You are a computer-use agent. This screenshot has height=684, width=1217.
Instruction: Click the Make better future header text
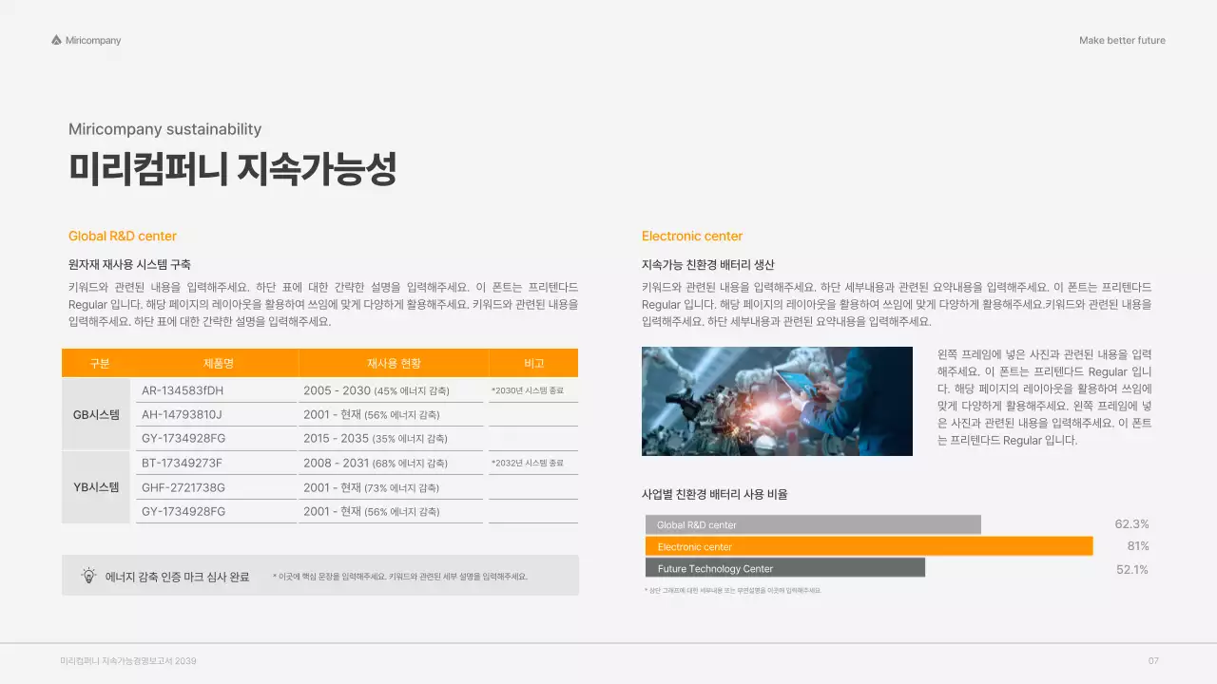(1122, 40)
